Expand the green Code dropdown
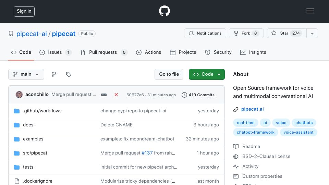 pyautogui.click(x=207, y=74)
